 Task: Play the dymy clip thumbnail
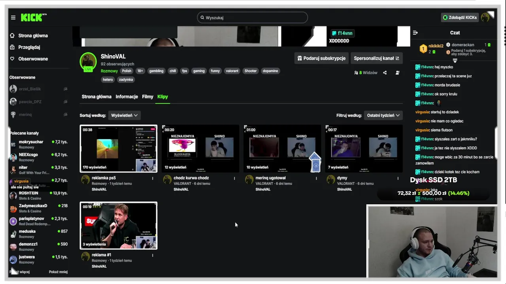(x=364, y=149)
